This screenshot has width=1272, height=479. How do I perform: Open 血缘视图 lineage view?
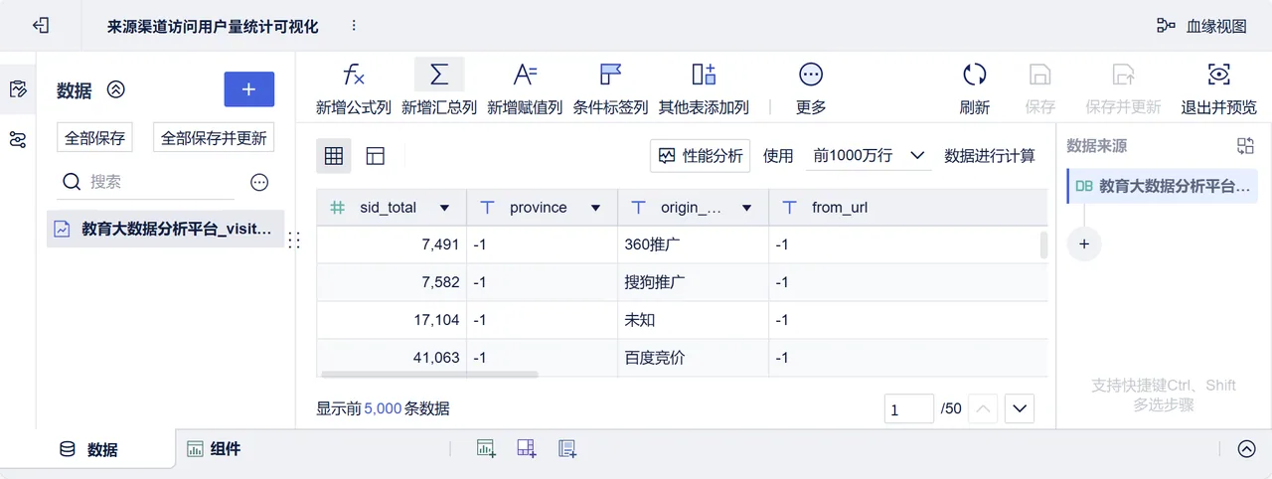[x=1201, y=26]
